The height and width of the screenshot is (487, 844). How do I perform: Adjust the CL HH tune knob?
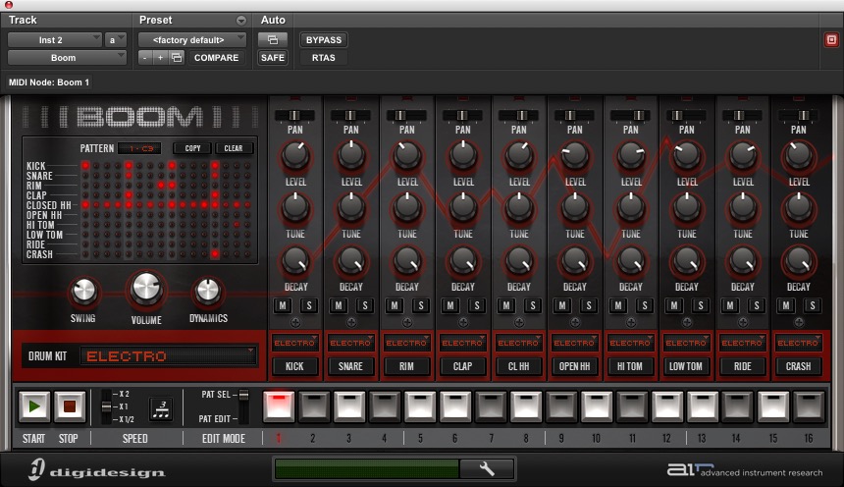point(519,208)
